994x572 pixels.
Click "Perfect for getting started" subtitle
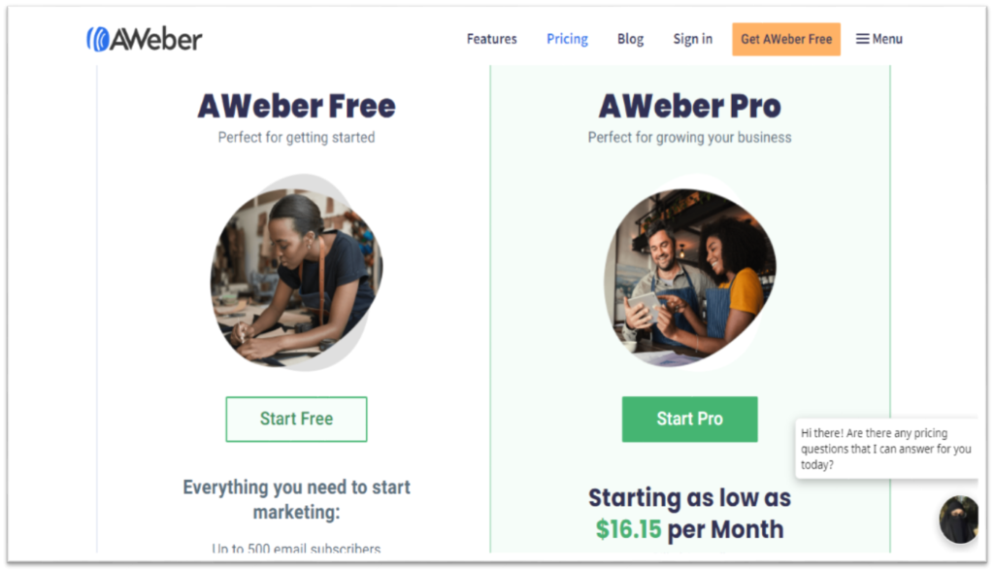click(x=296, y=138)
